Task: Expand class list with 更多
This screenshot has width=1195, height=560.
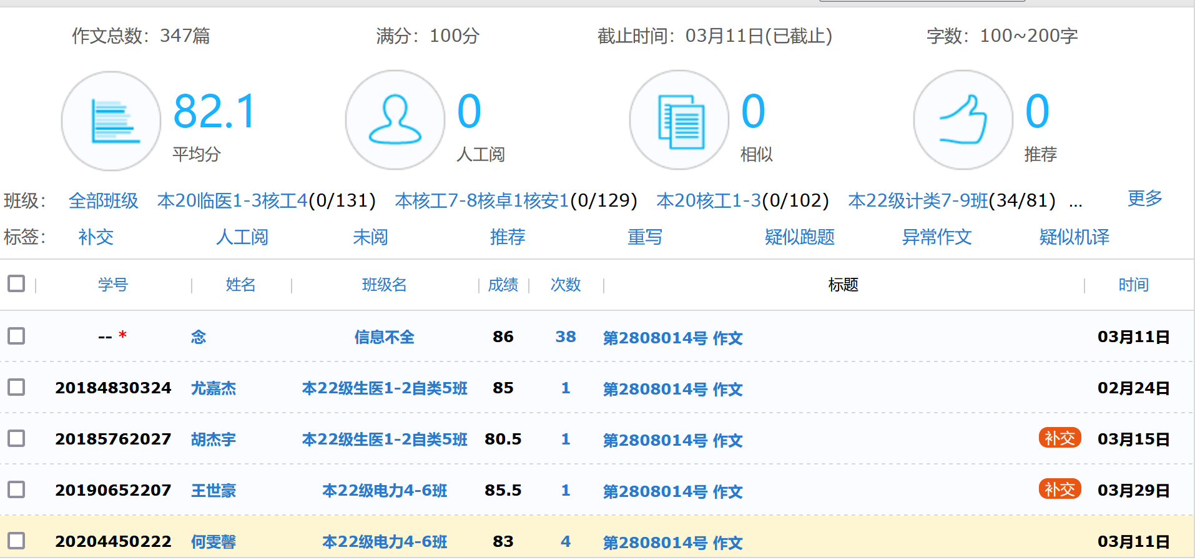Action: [x=1144, y=199]
